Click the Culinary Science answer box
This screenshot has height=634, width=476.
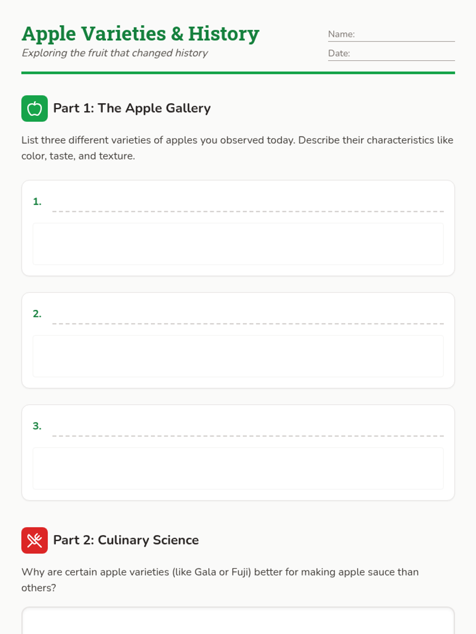coord(238,621)
